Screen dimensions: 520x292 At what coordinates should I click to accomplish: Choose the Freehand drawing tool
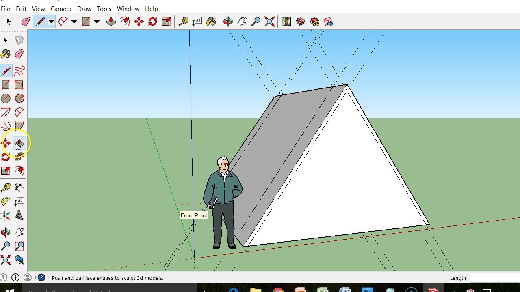tap(19, 71)
